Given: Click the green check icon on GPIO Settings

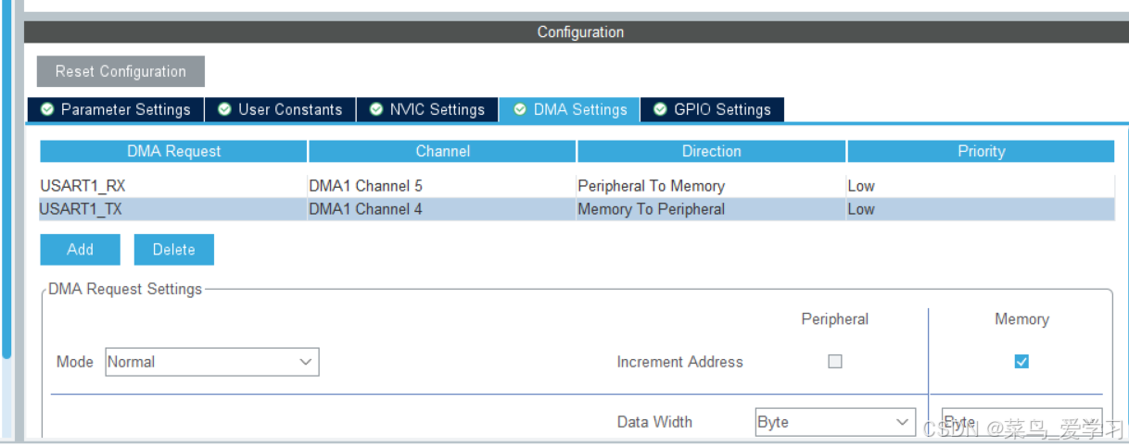Looking at the screenshot, I should [x=660, y=109].
